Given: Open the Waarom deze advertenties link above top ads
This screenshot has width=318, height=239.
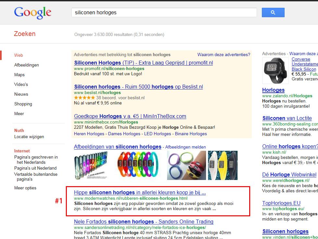Looking at the screenshot, I should [224, 55].
